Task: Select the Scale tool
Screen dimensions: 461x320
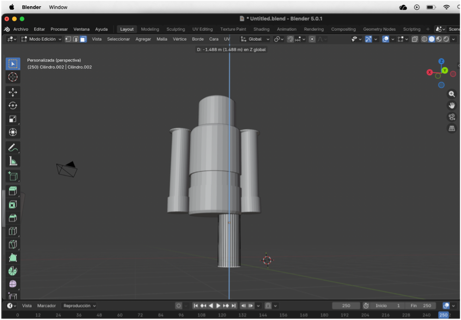Action: pyautogui.click(x=13, y=119)
